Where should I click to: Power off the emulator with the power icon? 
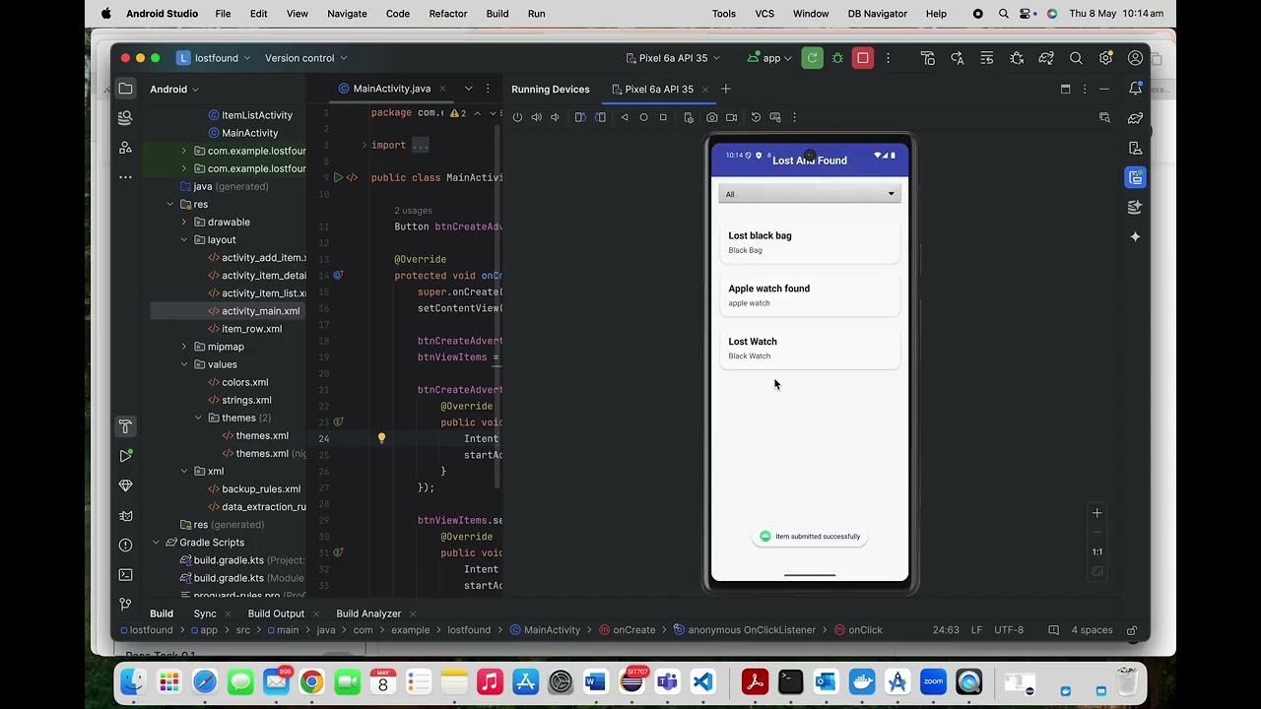point(517,117)
